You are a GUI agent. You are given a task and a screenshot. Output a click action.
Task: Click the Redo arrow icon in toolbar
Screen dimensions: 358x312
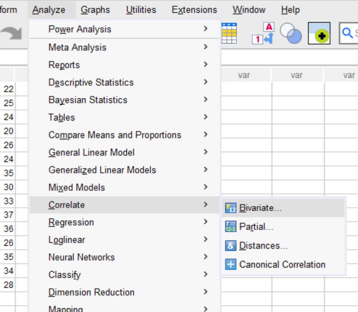click(11, 33)
